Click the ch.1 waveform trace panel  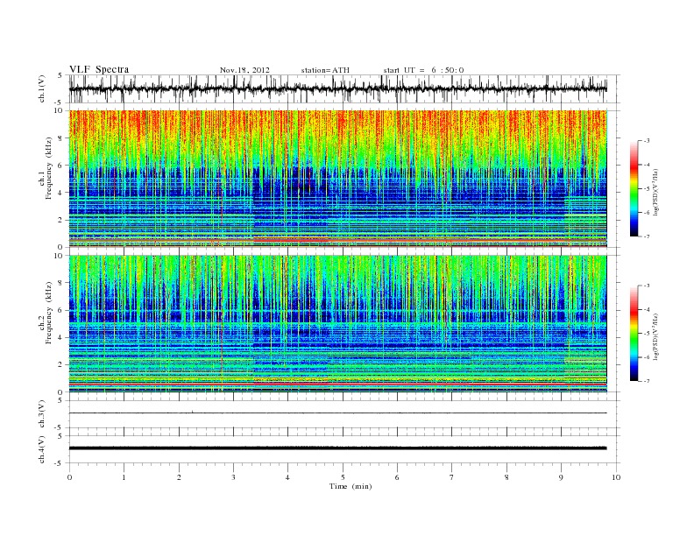(x=344, y=88)
